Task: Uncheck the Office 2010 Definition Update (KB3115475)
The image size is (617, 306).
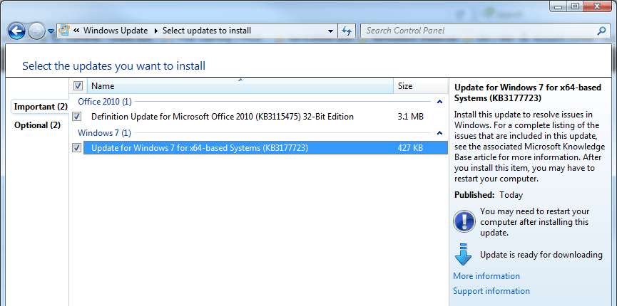Action: (x=76, y=117)
